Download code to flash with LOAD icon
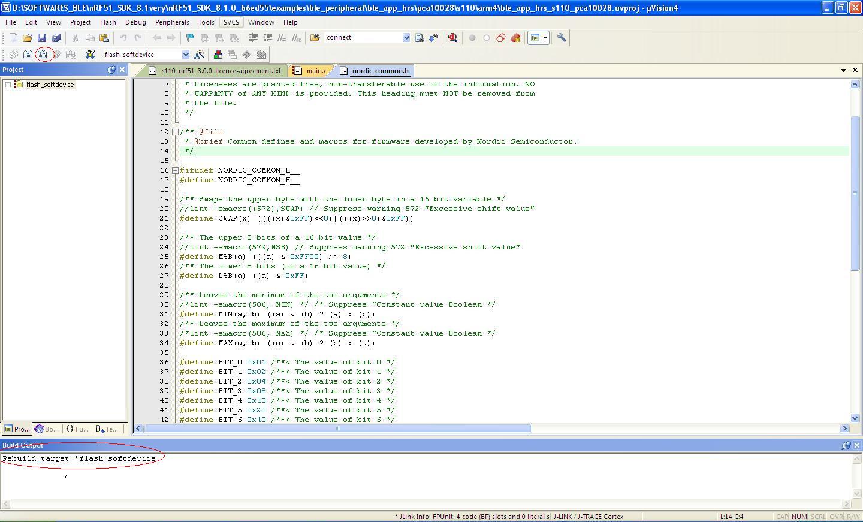 point(90,55)
